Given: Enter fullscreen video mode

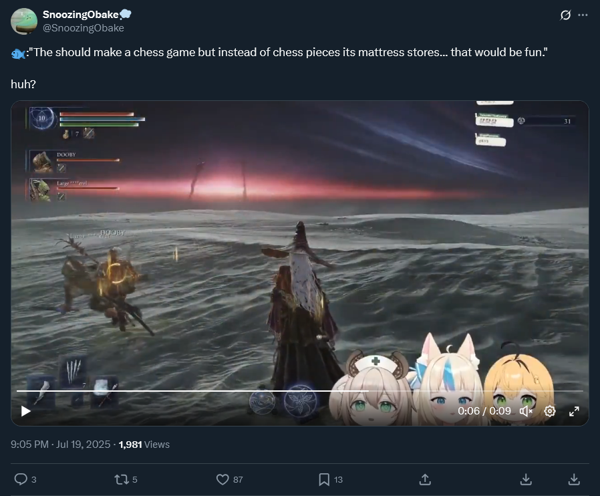Looking at the screenshot, I should [x=574, y=411].
